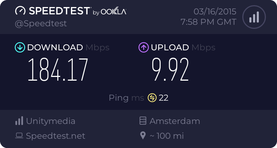Viewport: 277px width, 148px height.
Task: Click the Speedtest gauge logo icon
Action: point(20,11)
